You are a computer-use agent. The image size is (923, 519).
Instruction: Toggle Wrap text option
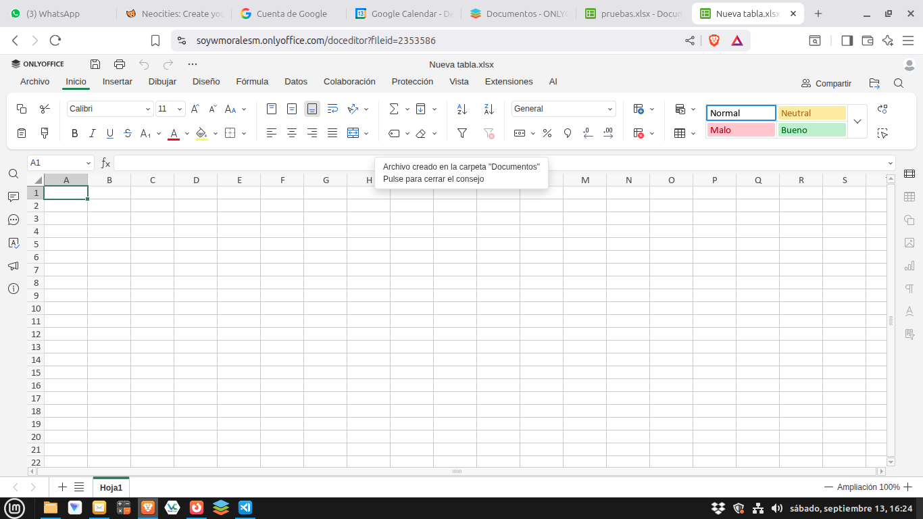point(332,109)
